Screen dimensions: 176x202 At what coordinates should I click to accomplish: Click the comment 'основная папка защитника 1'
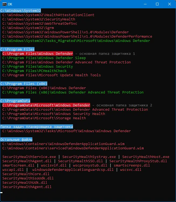[x=107, y=54]
